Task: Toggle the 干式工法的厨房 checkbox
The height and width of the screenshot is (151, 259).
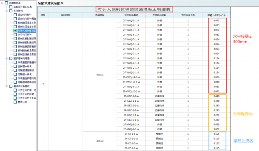Action: [x=15, y=94]
